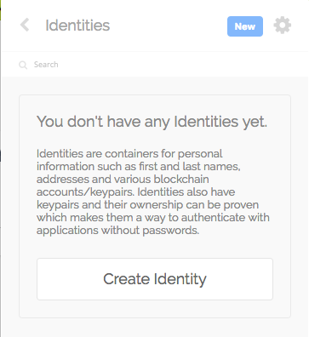The image size is (309, 337).
Task: Click the magnifying glass search icon
Action: coord(23,65)
